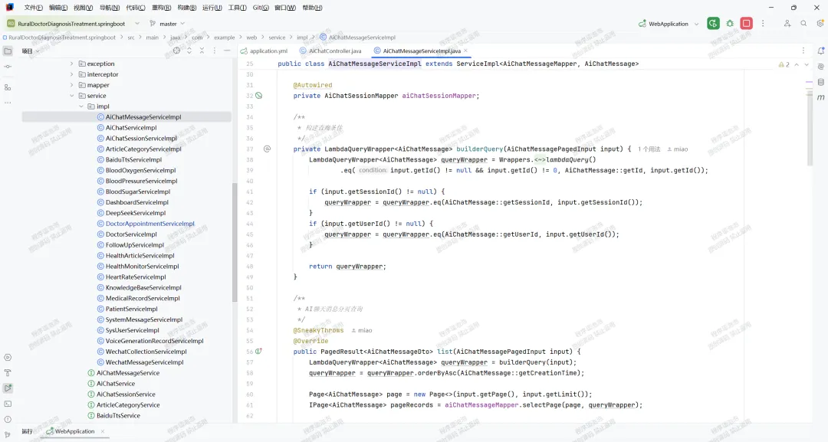Click the gutter @ icon at line 37
Image resolution: width=828 pixels, height=442 pixels.
pos(268,149)
